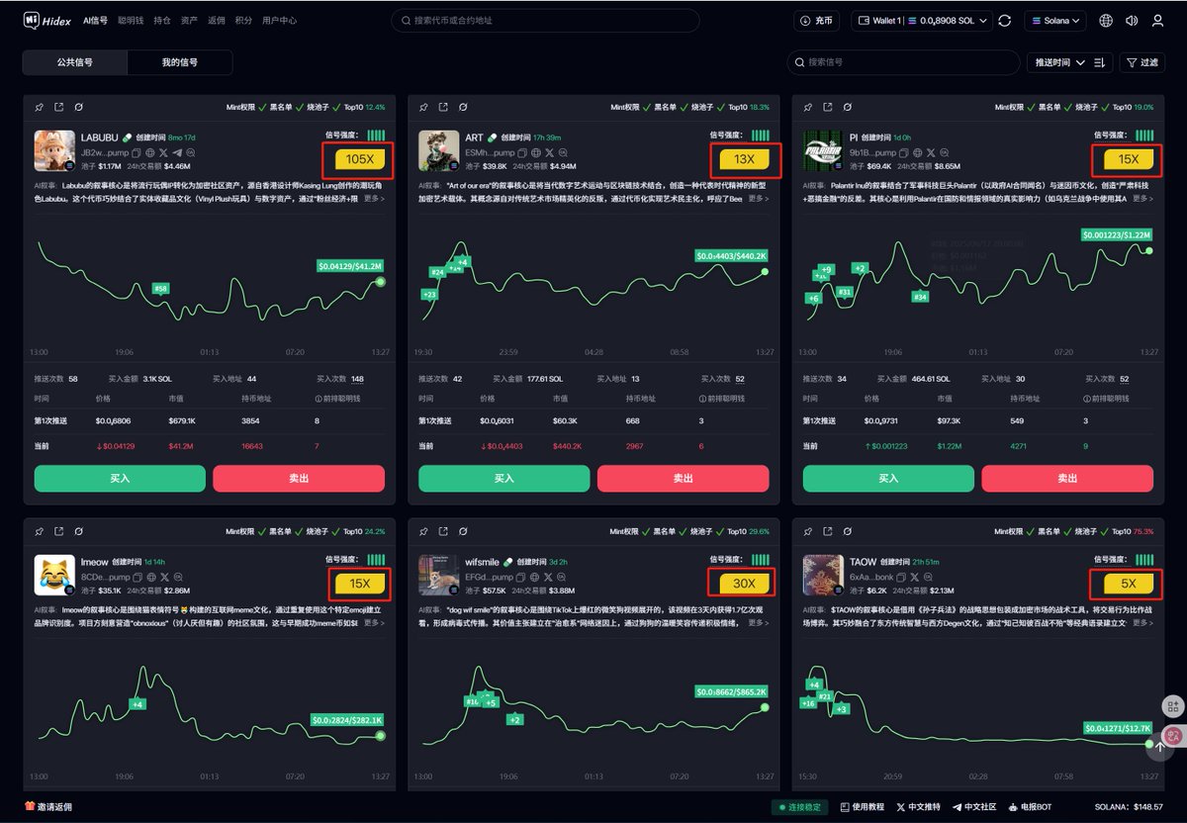The image size is (1187, 823).
Task: Pin the lmeow signal card
Action: 40,531
